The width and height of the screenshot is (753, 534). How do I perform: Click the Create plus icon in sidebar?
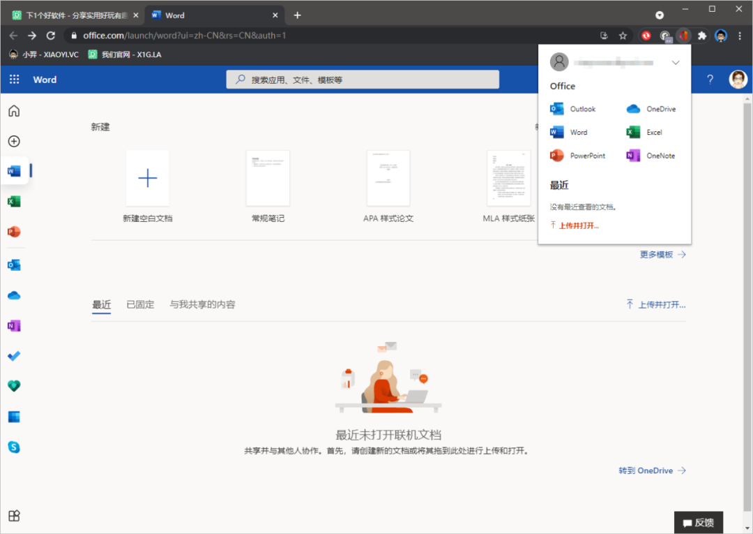point(14,141)
